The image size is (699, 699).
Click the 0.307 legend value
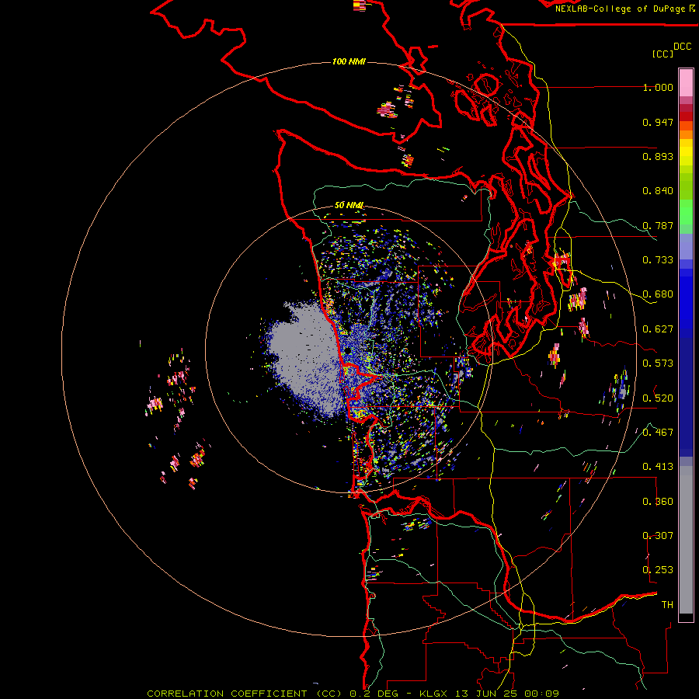[658, 535]
